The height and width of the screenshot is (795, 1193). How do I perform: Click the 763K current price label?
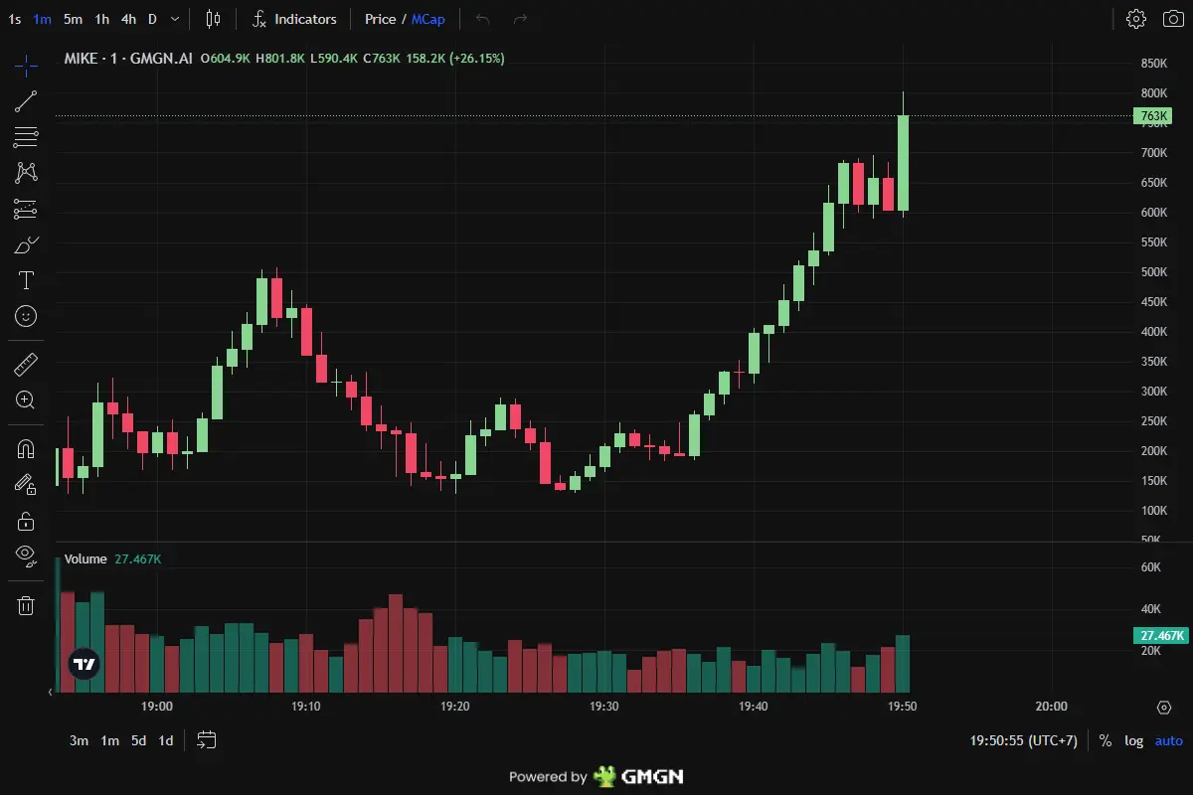(x=1154, y=116)
